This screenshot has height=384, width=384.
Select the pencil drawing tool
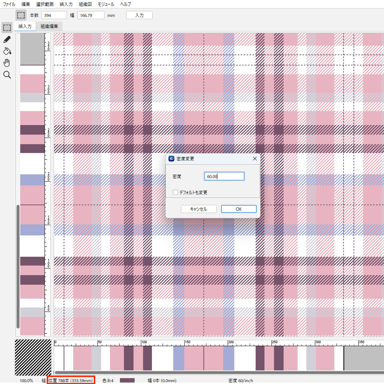pyautogui.click(x=7, y=39)
